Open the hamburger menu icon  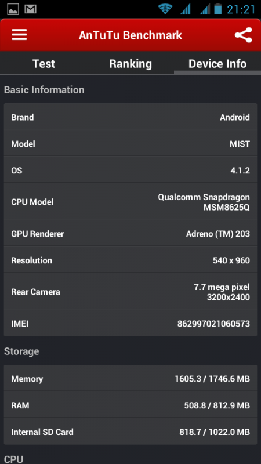19,35
